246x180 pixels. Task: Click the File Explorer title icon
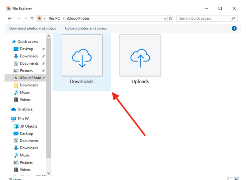click(x=9, y=9)
